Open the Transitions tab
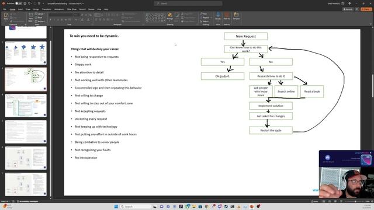Viewport: 374px width, 210px height. [47, 9]
